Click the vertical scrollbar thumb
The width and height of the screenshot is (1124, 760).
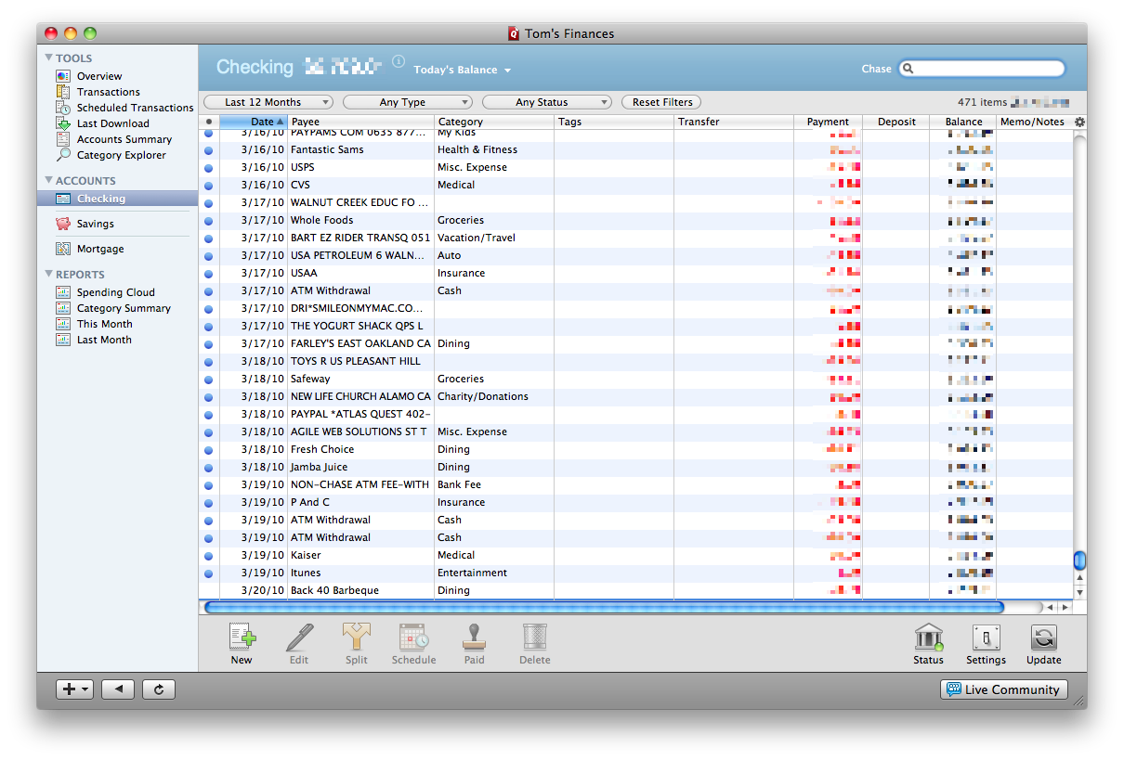1079,560
